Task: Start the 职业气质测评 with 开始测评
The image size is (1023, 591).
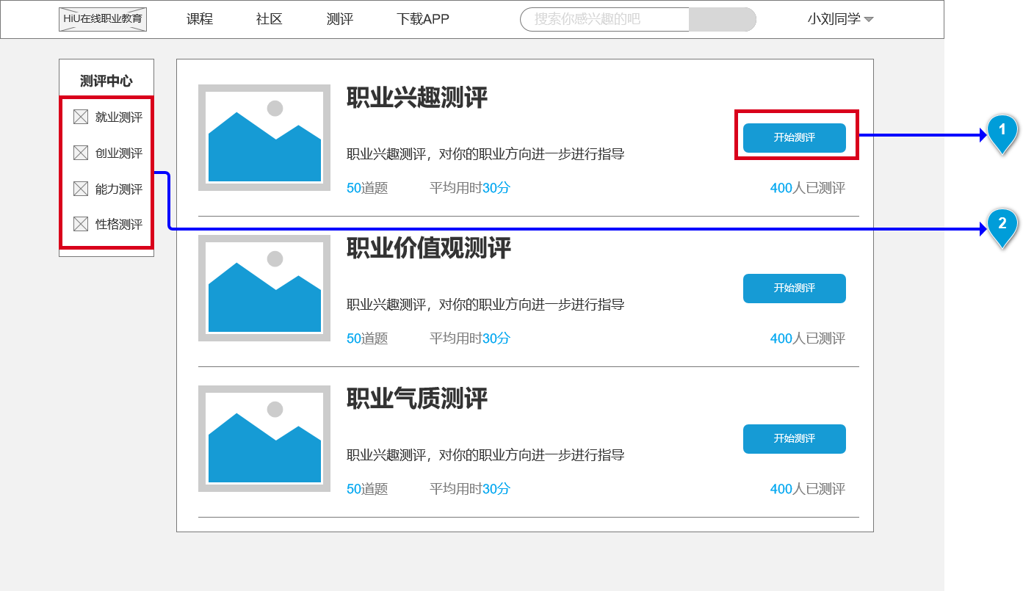Action: [795, 439]
